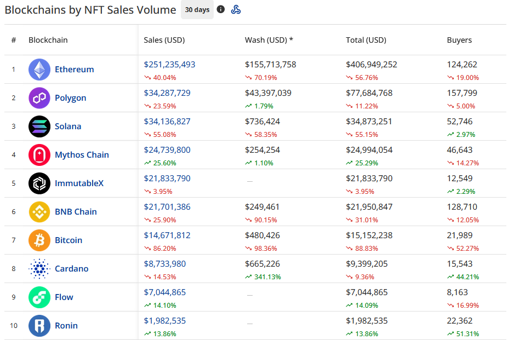Click the Ethereum logo icon
This screenshot has height=340, width=508.
[x=39, y=70]
